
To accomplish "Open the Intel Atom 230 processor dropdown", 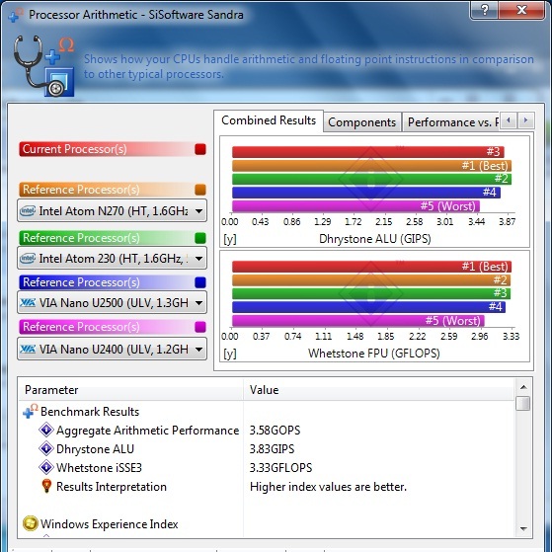I will (112, 259).
